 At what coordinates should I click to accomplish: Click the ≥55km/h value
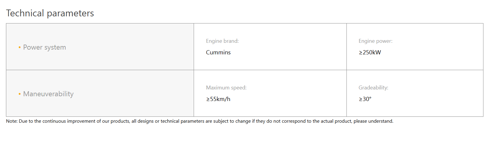(218, 99)
